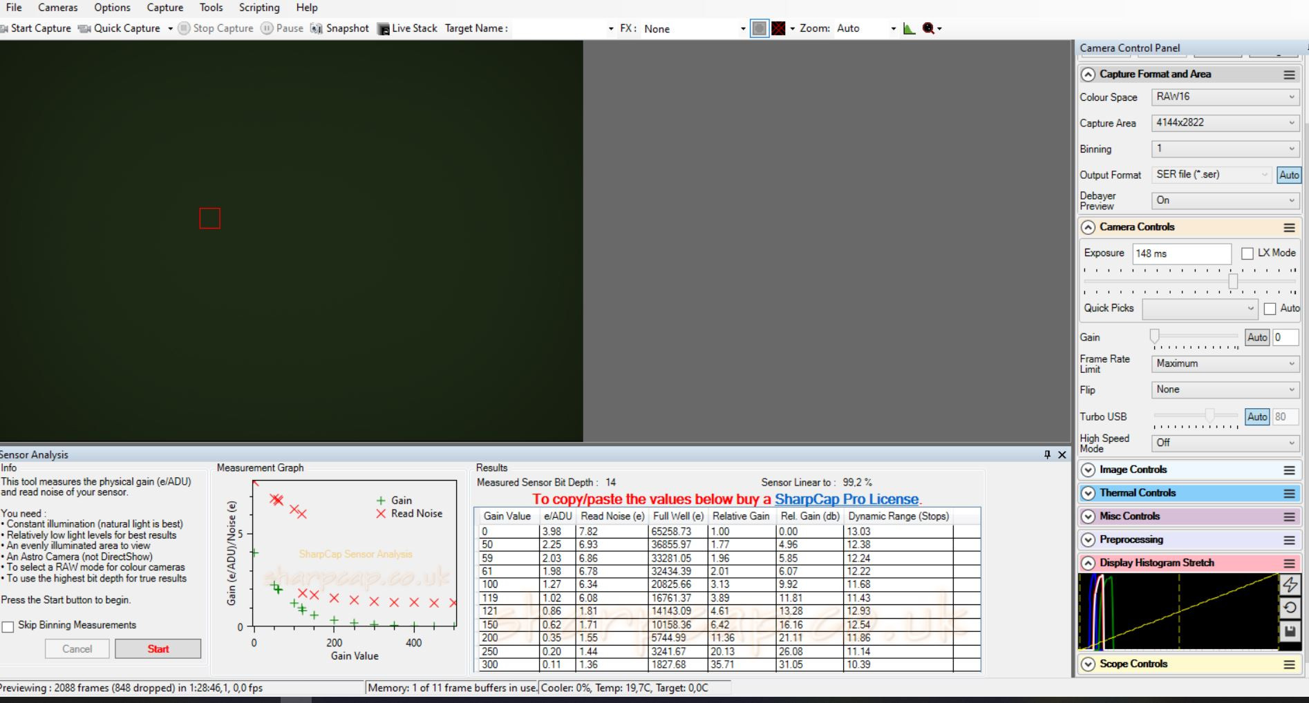Click the lightning auto-stretch icon
The image size is (1309, 703).
(x=1290, y=584)
